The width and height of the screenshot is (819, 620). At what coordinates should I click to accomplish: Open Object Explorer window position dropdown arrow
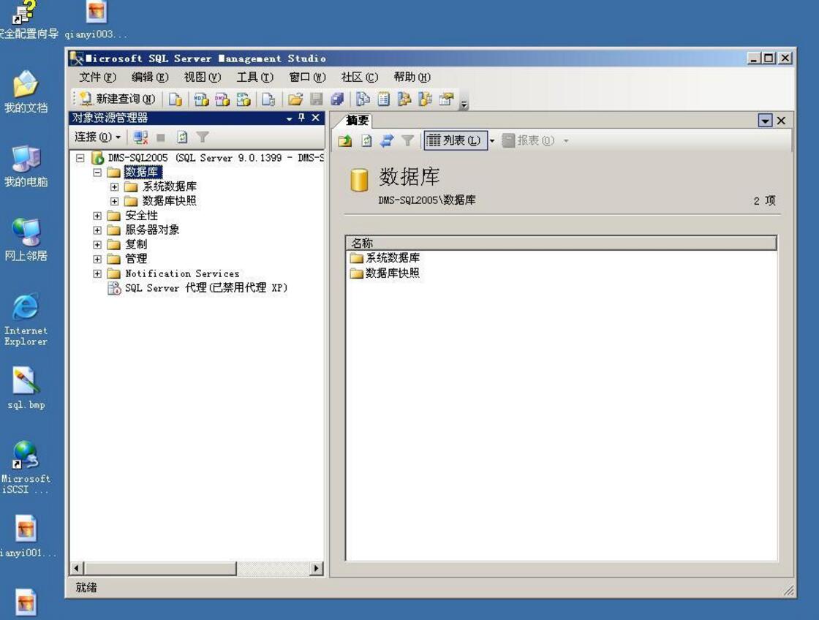point(289,118)
